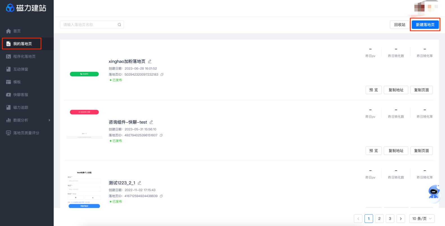Click the 磁力建站 cube logo icon

10,8
